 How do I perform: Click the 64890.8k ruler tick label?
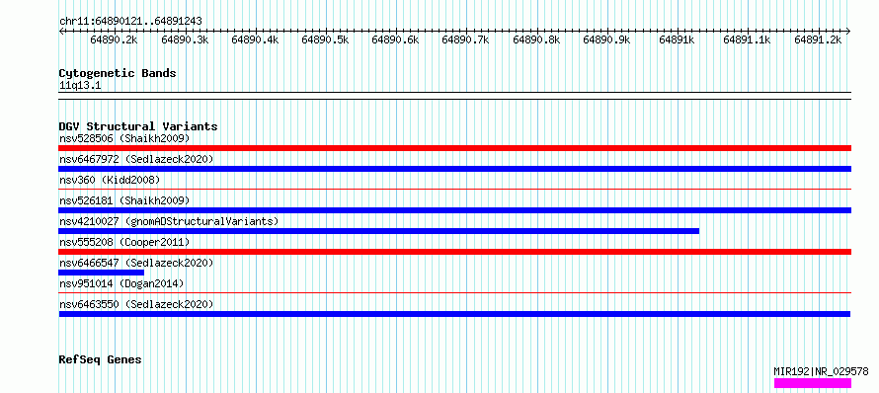(536, 39)
